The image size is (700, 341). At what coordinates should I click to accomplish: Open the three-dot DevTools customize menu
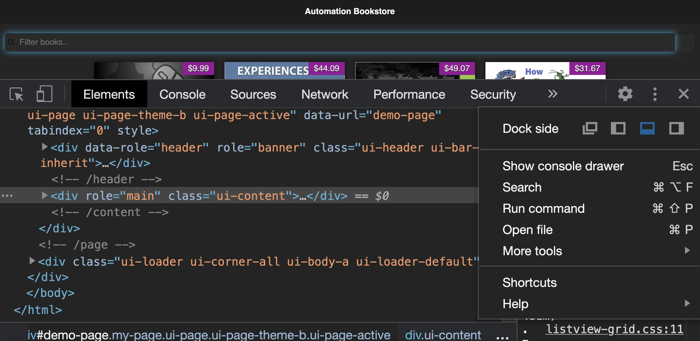[654, 94]
